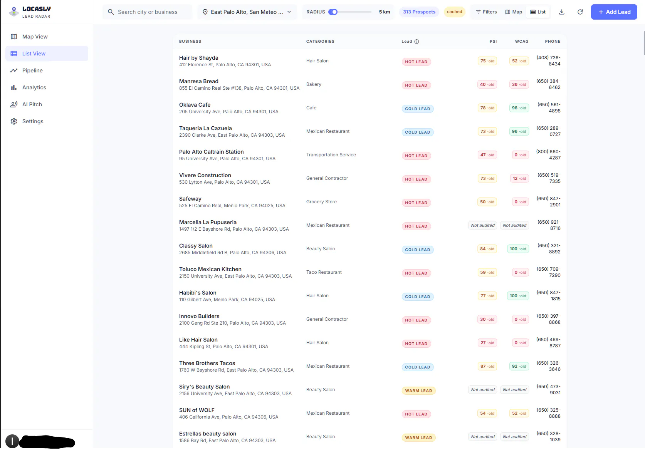Switch to List display
This screenshot has width=645, height=449.
click(x=538, y=12)
